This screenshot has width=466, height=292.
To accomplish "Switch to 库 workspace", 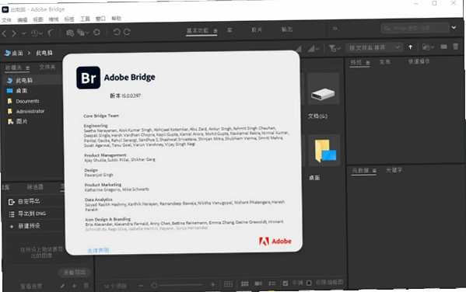I will [x=229, y=30].
